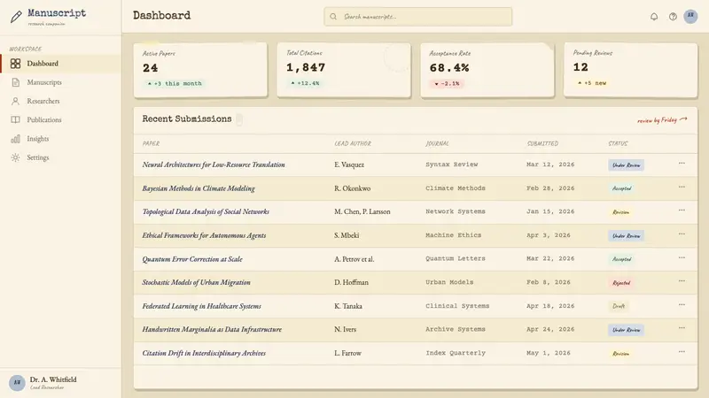
Task: Click the Settings gear icon
Action: [x=15, y=157]
